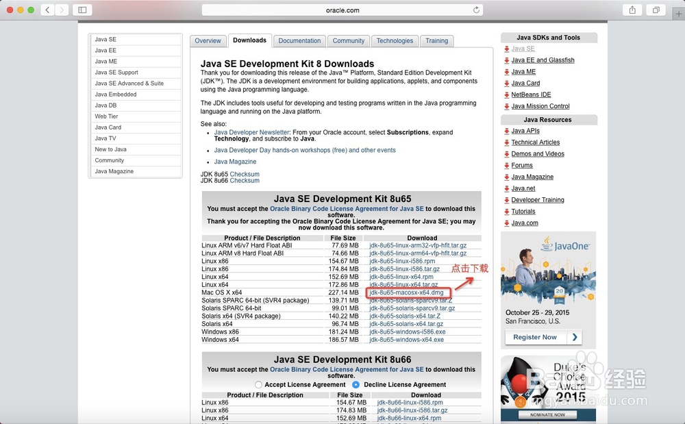Screen dimensions: 685x424
Task: Download jdk-8u65-windows-x64.exe
Action: point(406,340)
